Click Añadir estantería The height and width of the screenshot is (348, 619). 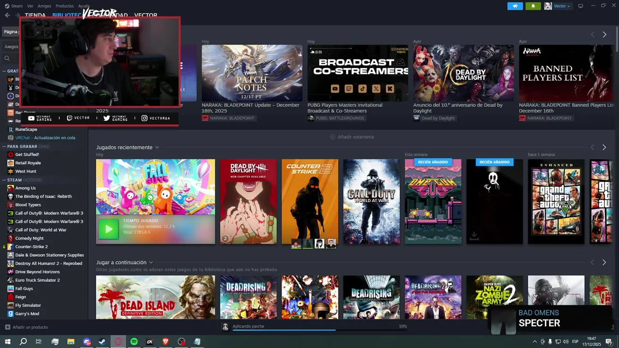(x=352, y=137)
